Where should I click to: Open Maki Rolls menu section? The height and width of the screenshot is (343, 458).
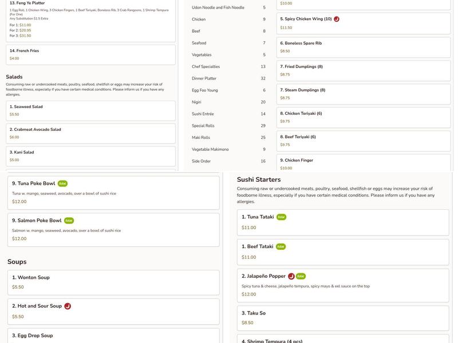tap(201, 138)
